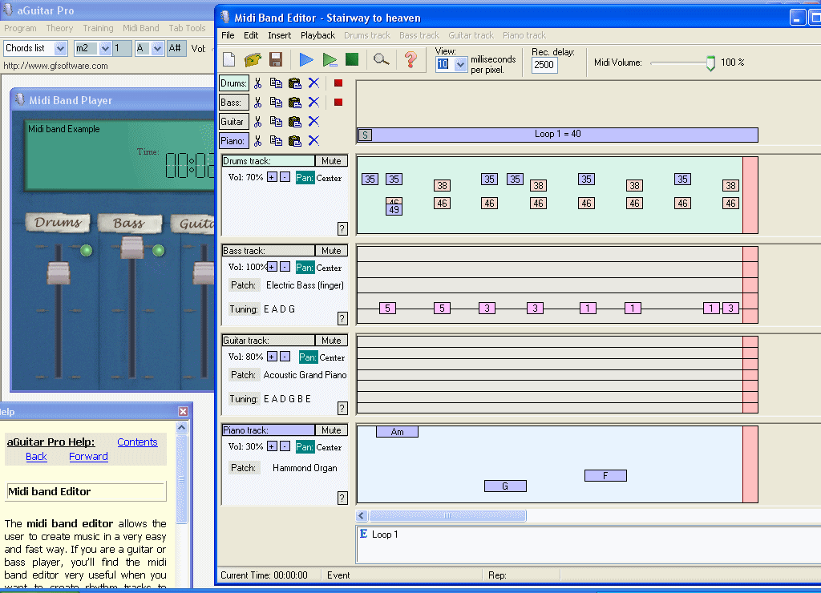821x593 pixels.
Task: Click the red record square for Bass
Action: [338, 102]
